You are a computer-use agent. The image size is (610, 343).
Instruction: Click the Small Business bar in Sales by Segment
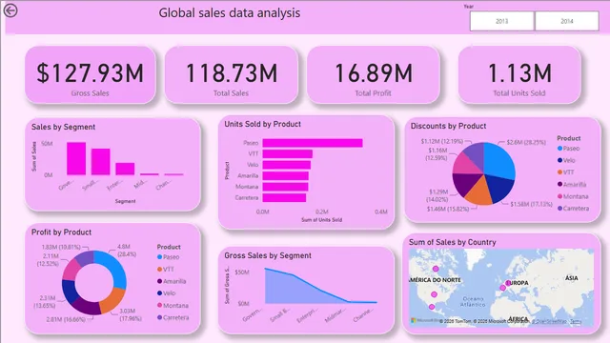100,162
